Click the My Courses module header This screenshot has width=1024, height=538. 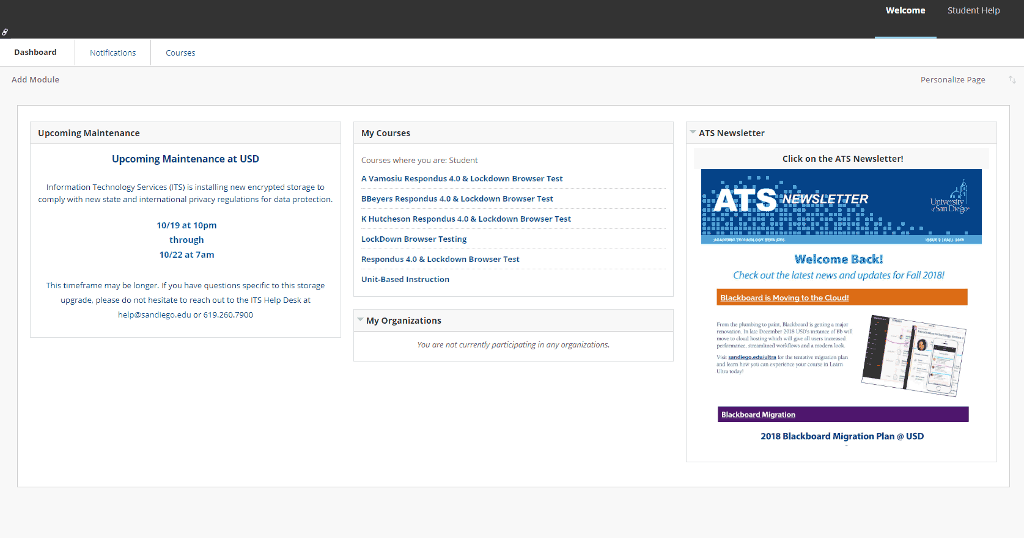(x=514, y=133)
